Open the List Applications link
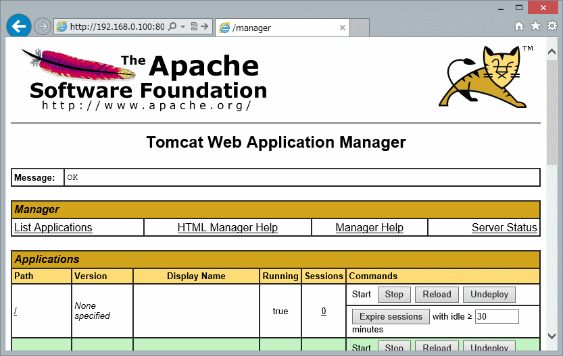This screenshot has width=563, height=356. point(53,227)
